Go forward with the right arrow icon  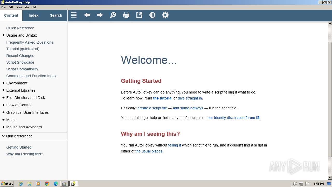(x=100, y=15)
